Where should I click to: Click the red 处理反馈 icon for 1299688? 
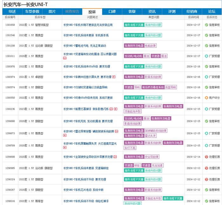(206, 157)
